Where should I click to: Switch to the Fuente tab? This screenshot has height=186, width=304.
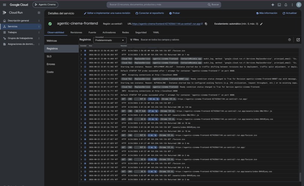(92, 33)
